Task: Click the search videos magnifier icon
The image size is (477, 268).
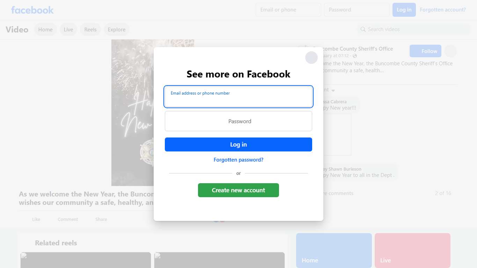Action: [x=363, y=29]
